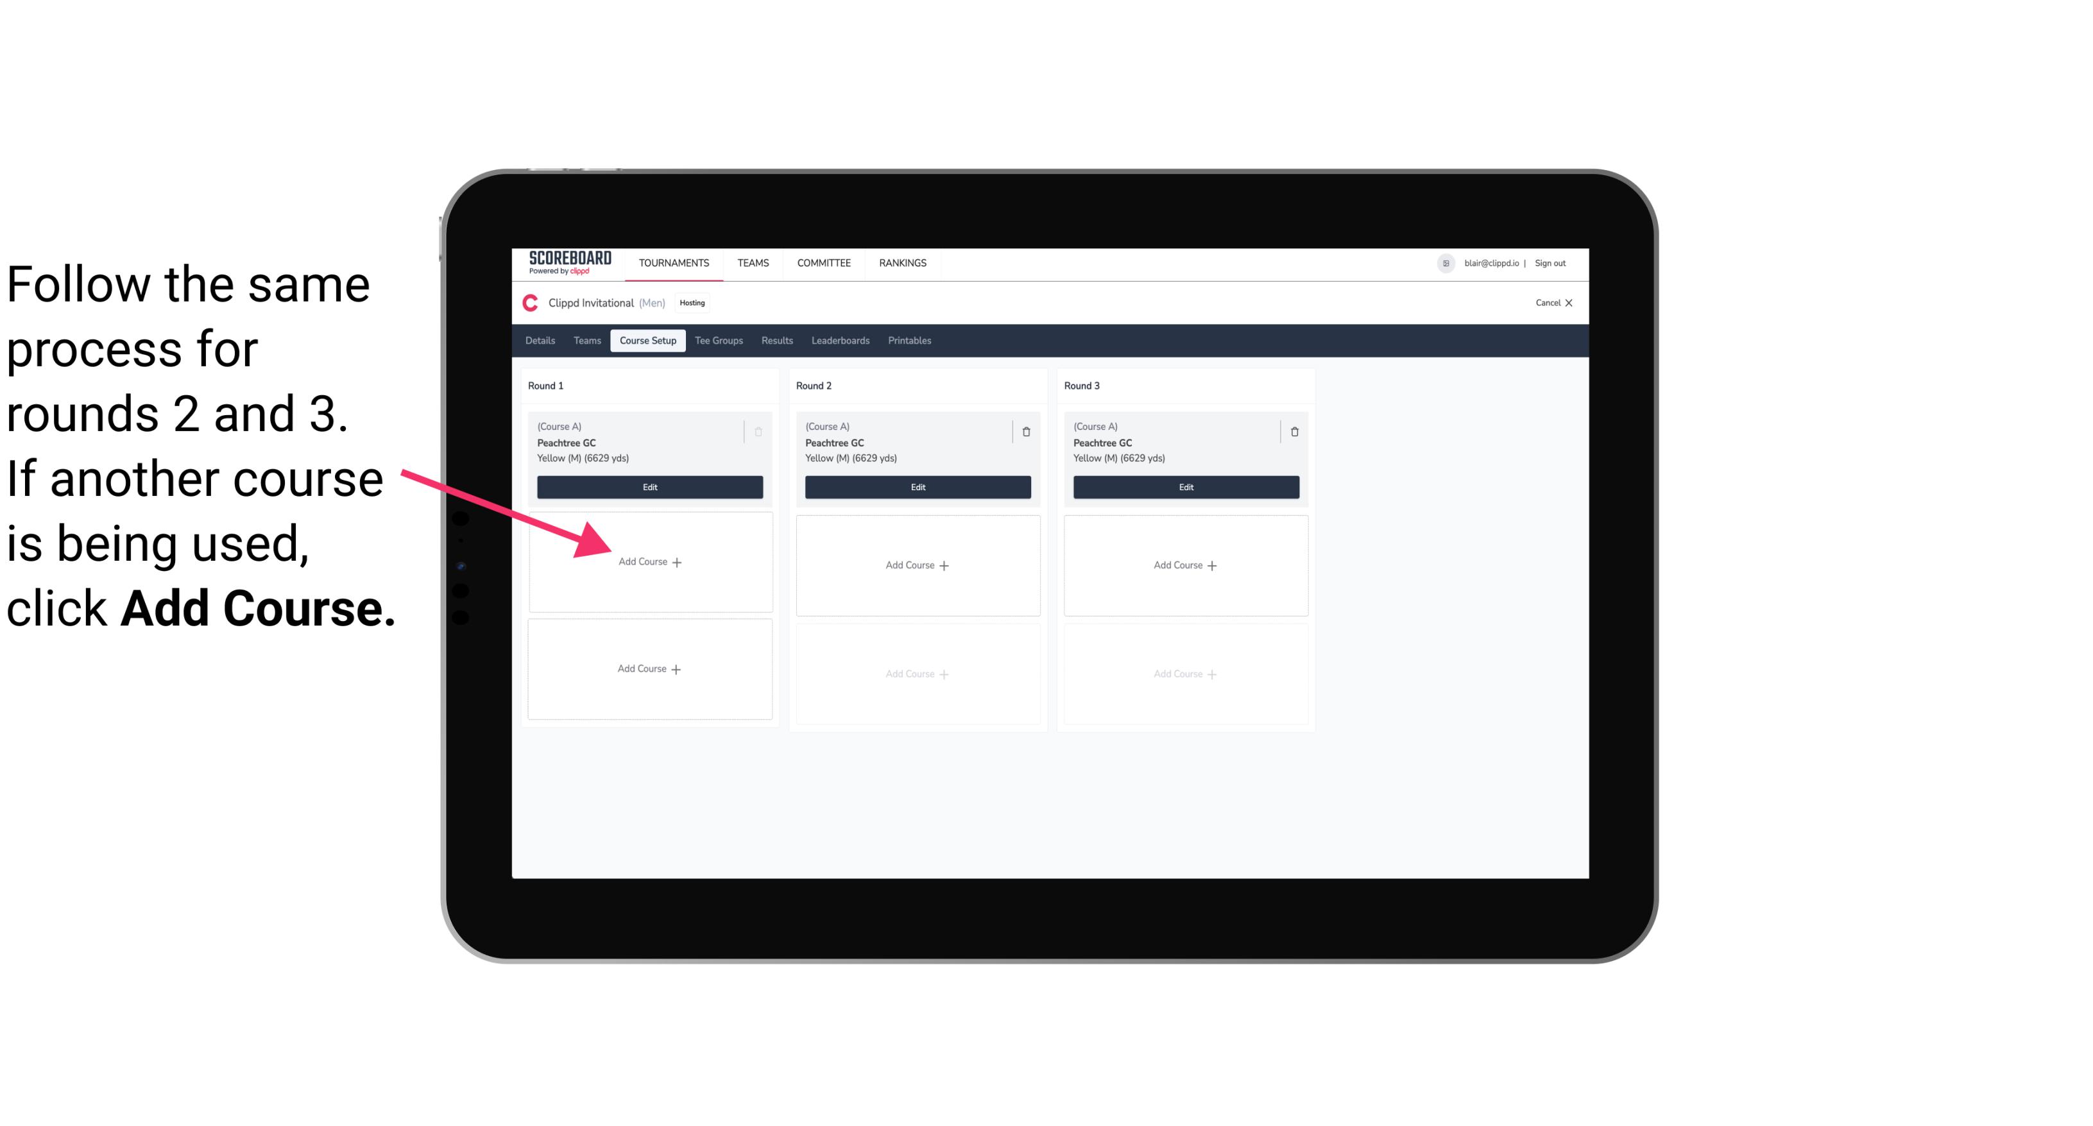The width and height of the screenshot is (2093, 1126).
Task: Click Add Course for Round 3
Action: pos(1184,565)
